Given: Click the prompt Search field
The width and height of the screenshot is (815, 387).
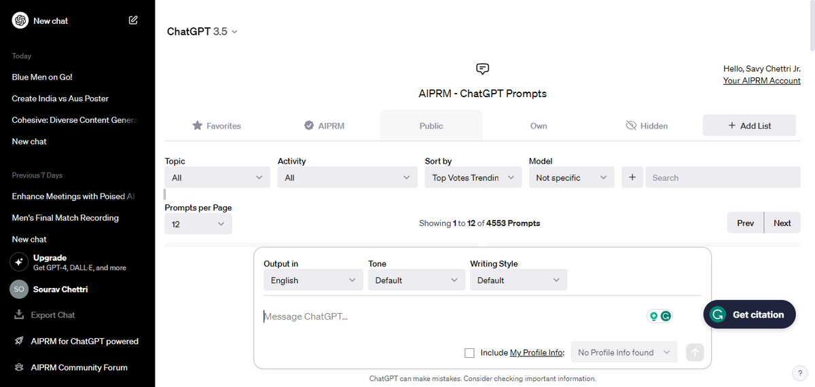Looking at the screenshot, I should 723,177.
